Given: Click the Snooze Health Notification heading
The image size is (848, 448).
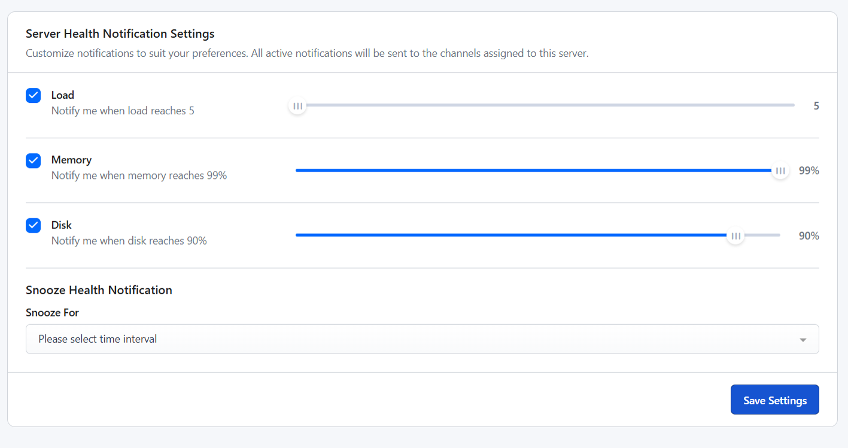Looking at the screenshot, I should pyautogui.click(x=99, y=290).
